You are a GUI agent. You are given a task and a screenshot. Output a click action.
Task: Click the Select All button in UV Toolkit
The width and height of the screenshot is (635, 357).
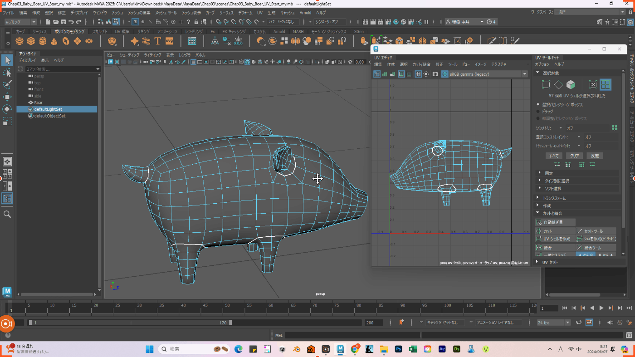point(554,156)
